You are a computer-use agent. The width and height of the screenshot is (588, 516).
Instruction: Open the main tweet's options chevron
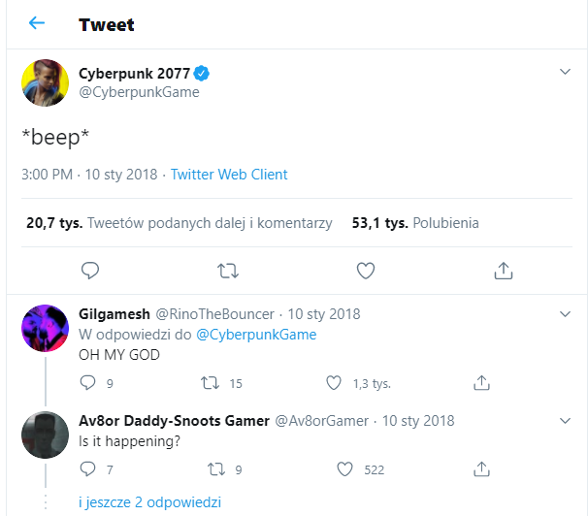[x=566, y=73]
